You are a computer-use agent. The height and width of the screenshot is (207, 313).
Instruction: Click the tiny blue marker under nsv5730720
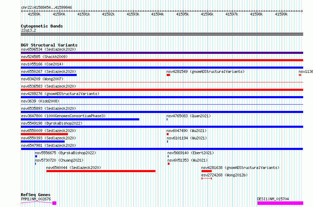coord(36,164)
